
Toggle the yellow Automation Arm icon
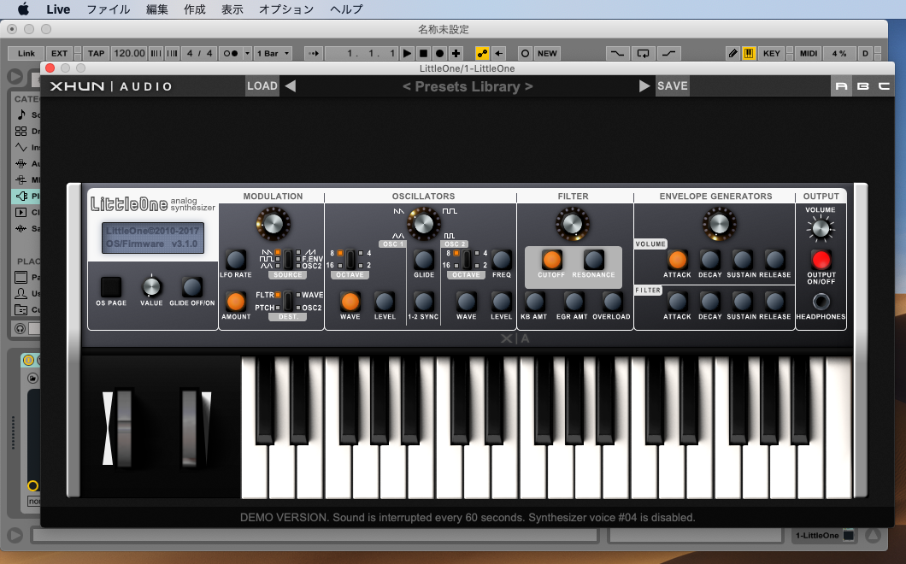point(482,53)
